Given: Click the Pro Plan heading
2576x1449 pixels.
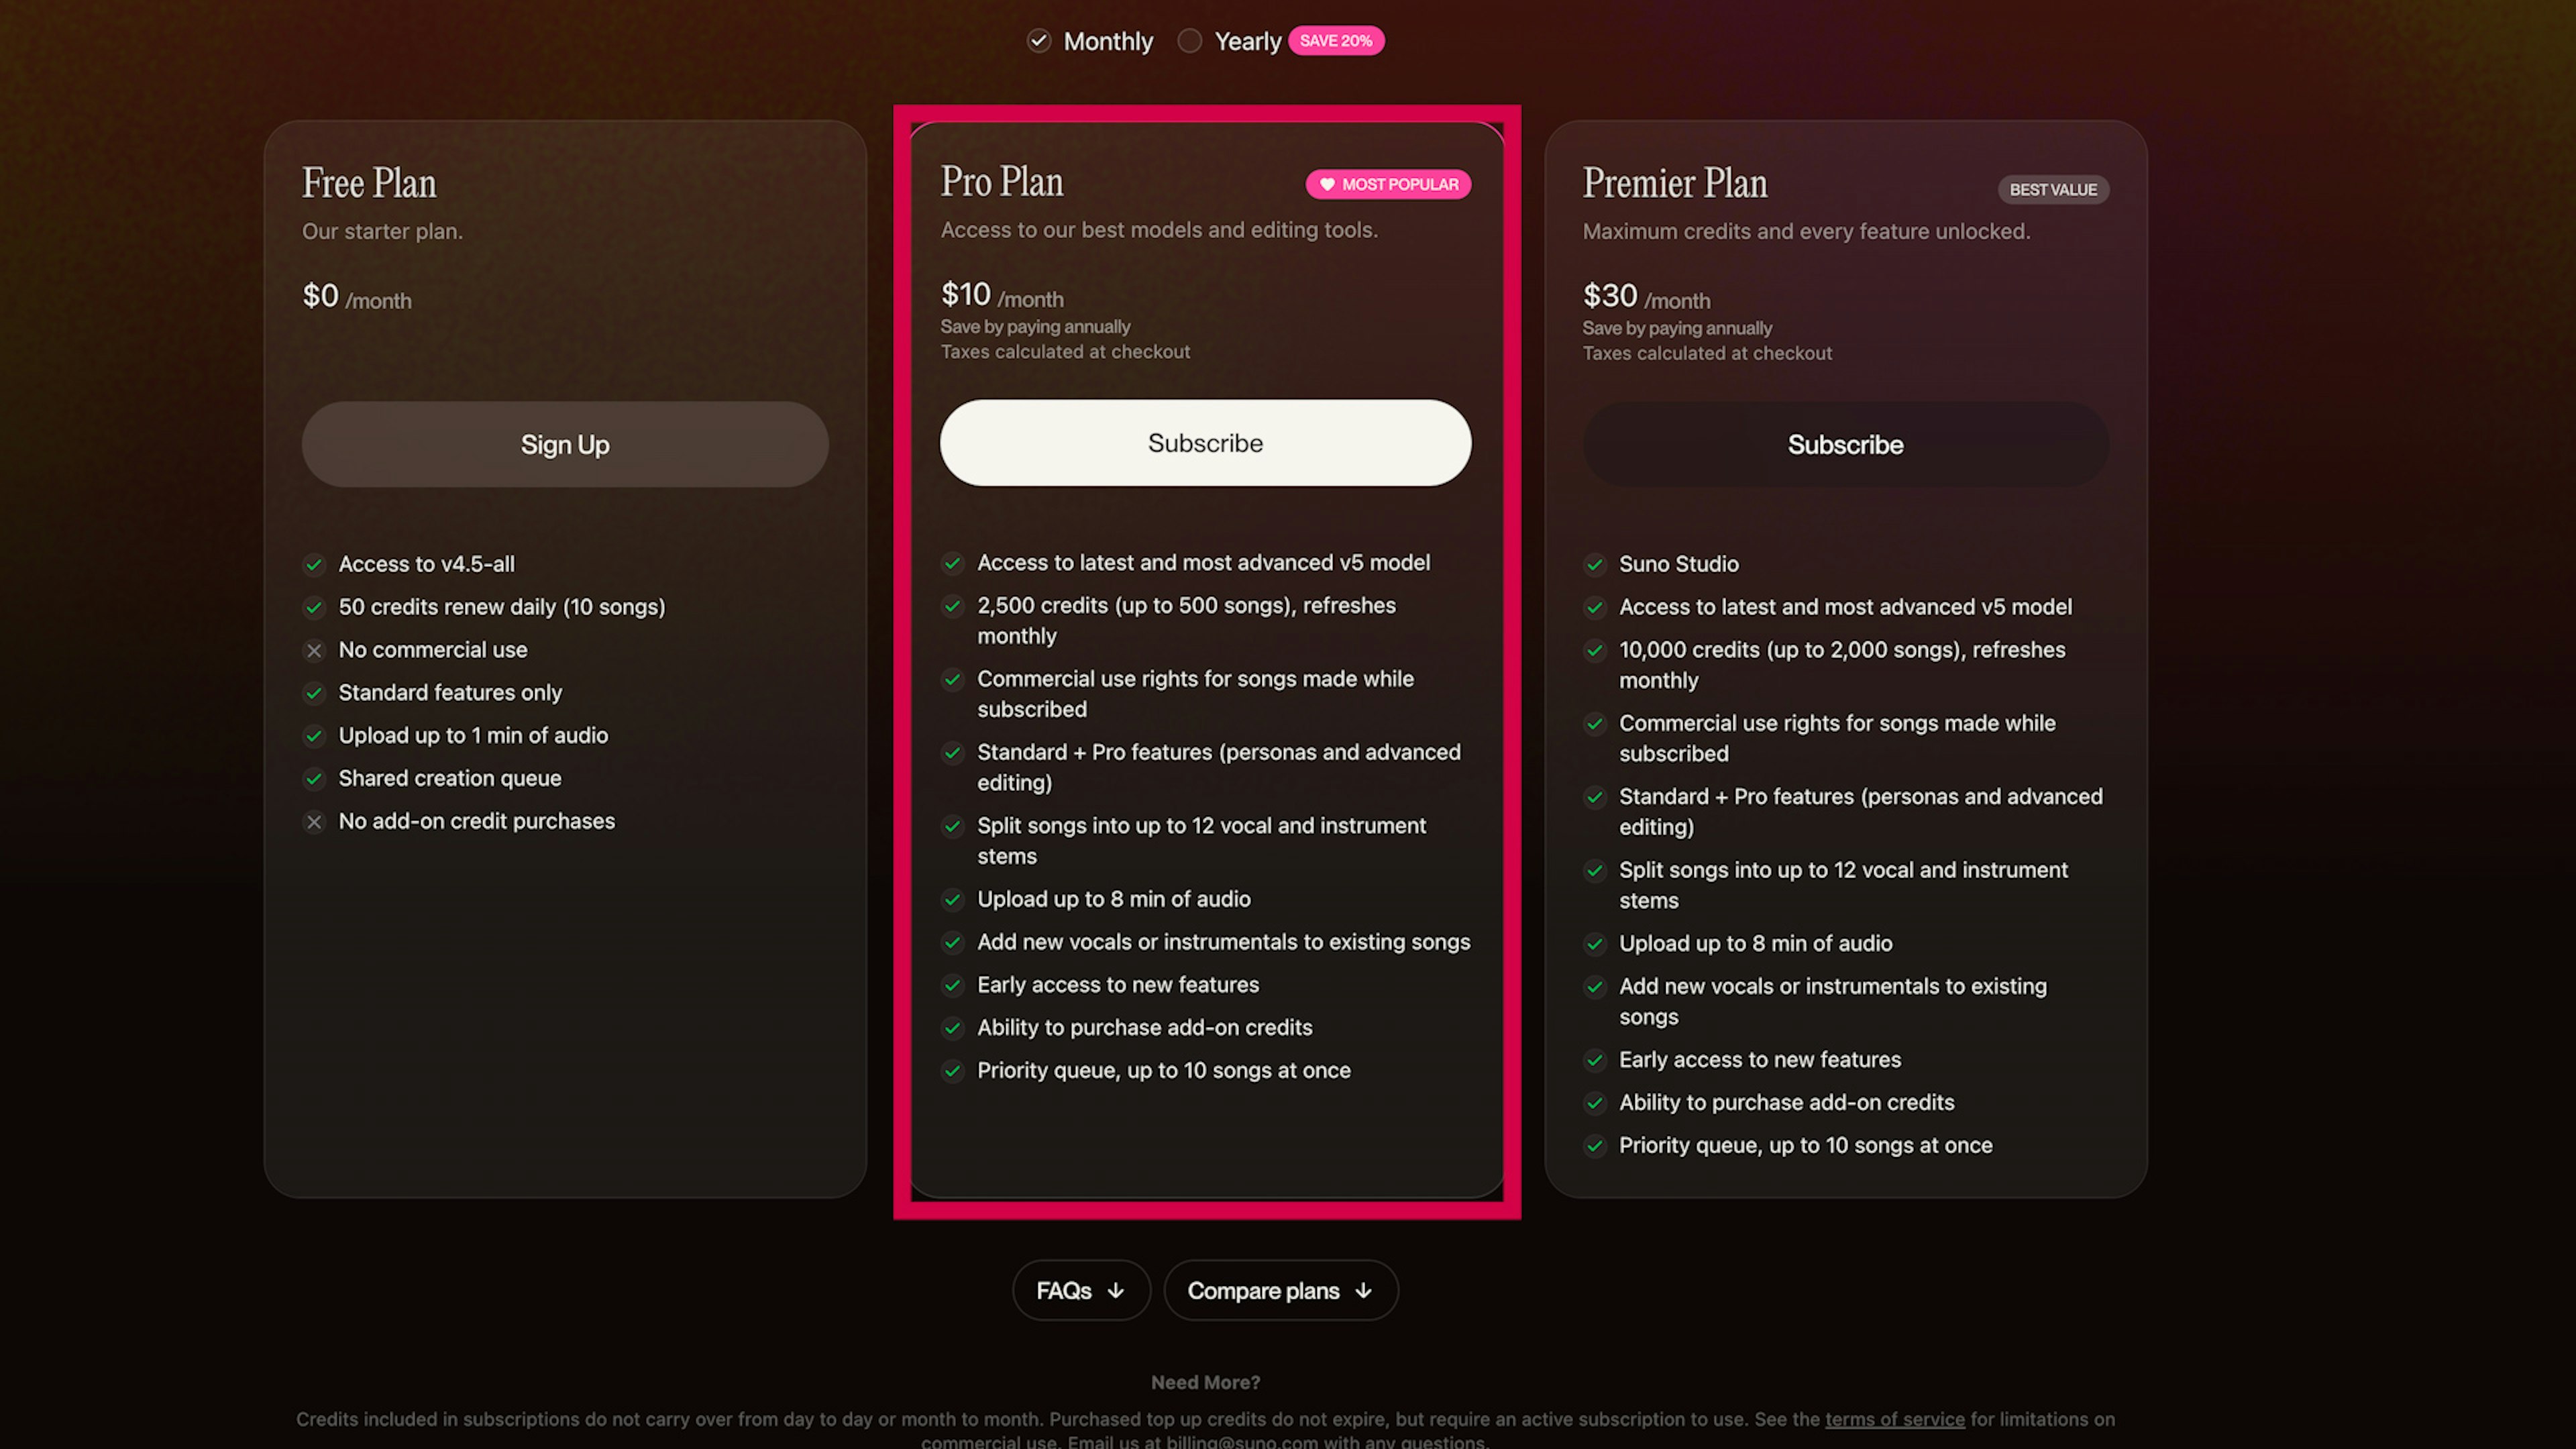Looking at the screenshot, I should pyautogui.click(x=1002, y=182).
